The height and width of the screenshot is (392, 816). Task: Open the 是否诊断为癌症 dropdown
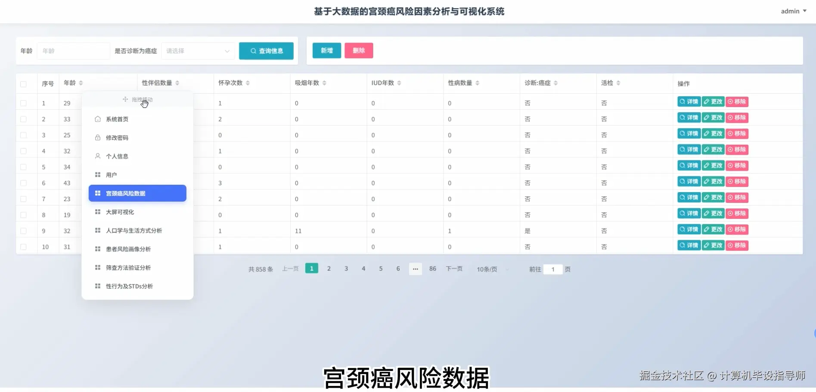coord(198,51)
